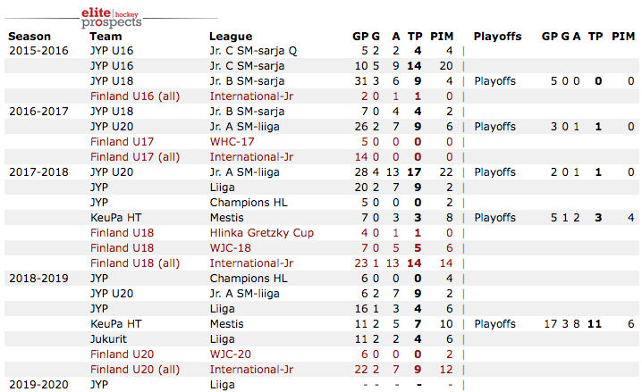Click the Season column header
The width and height of the screenshot is (642, 392).
tap(30, 37)
